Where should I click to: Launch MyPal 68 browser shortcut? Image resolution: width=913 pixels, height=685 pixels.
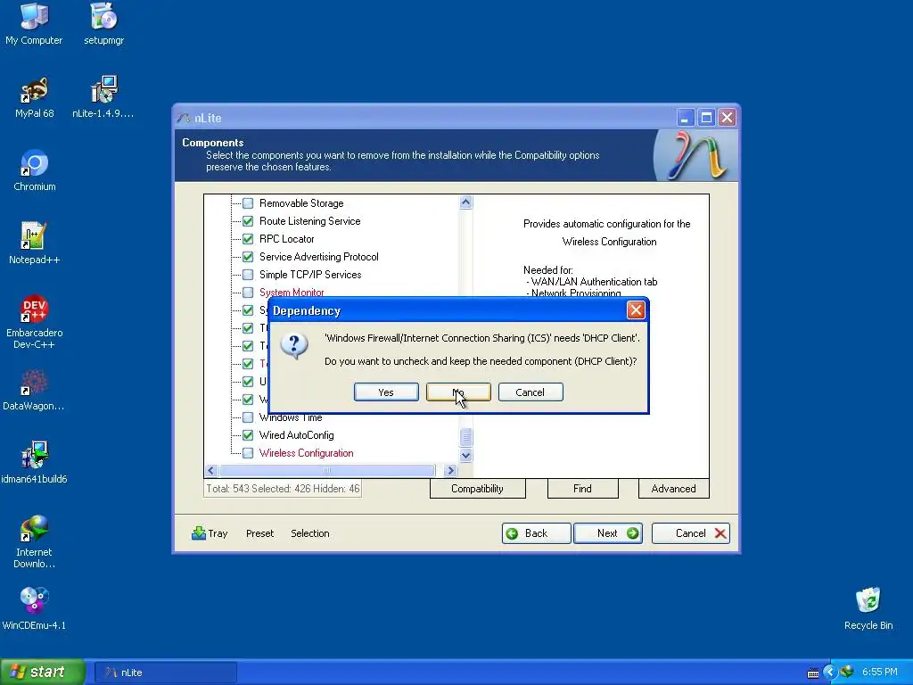(34, 97)
